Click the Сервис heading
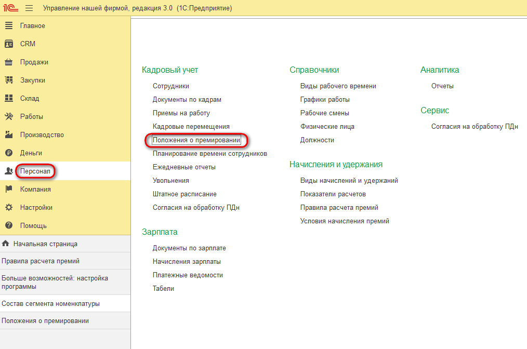This screenshot has width=527, height=349. pos(434,111)
